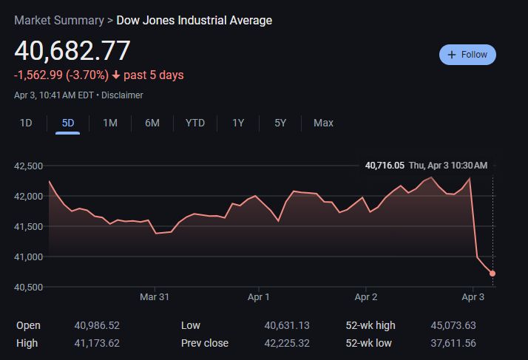Switch to the 1Y time range tab
Image resolution: width=528 pixels, height=360 pixels.
pyautogui.click(x=238, y=123)
